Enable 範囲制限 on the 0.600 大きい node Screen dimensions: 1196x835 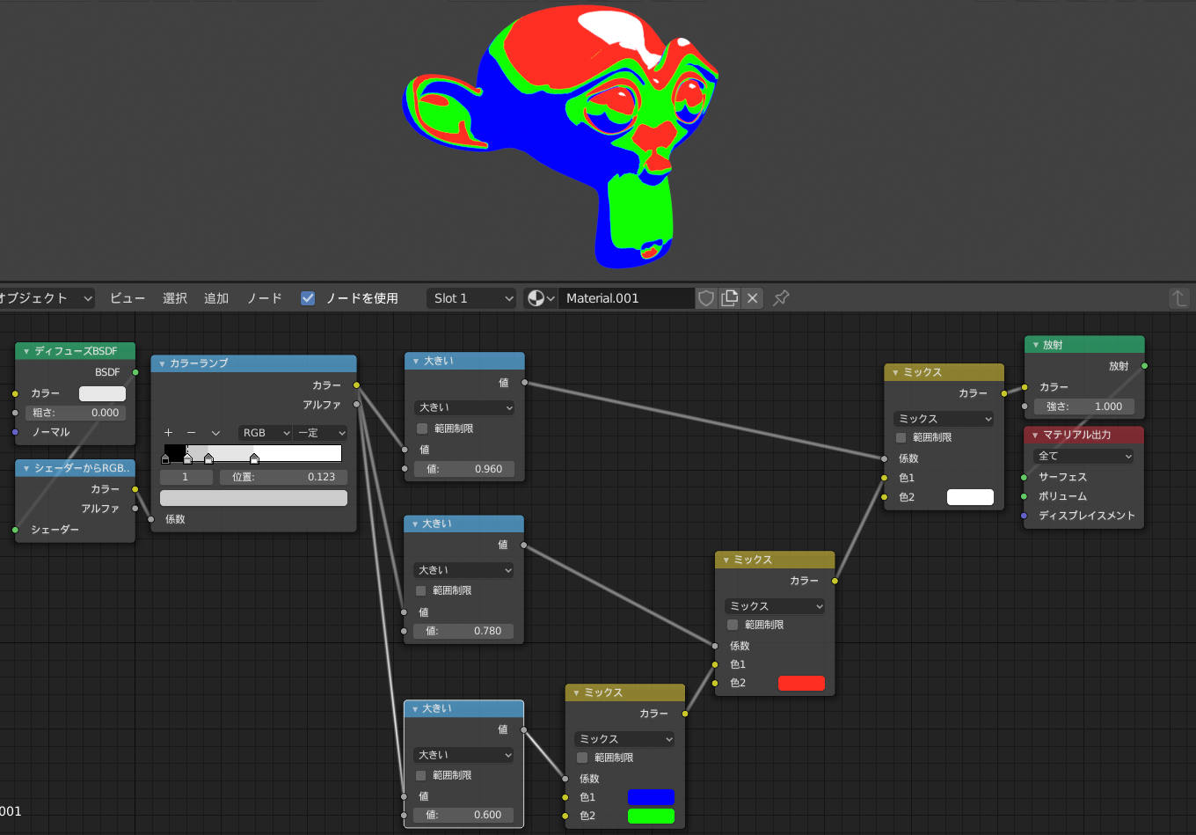(x=421, y=775)
